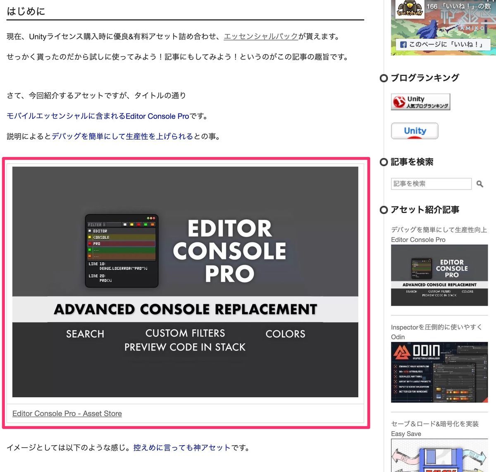Click the Odin Inspector thumbnail image
Screen dimensions: 496x472
coord(439,372)
